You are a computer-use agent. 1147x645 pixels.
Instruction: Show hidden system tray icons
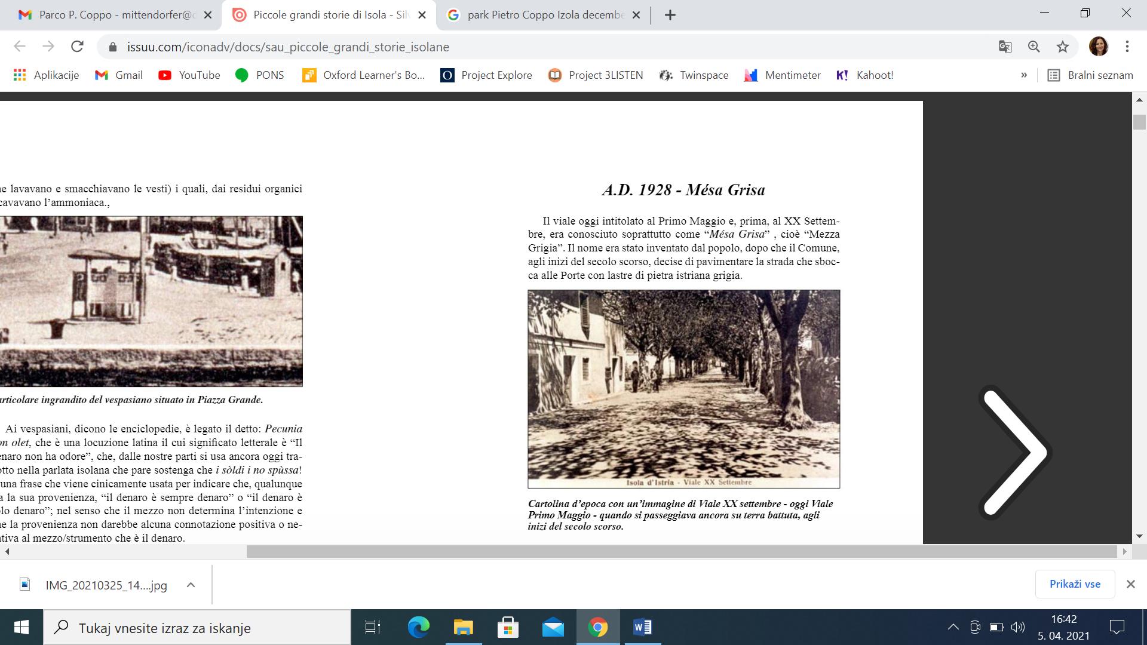pos(953,627)
